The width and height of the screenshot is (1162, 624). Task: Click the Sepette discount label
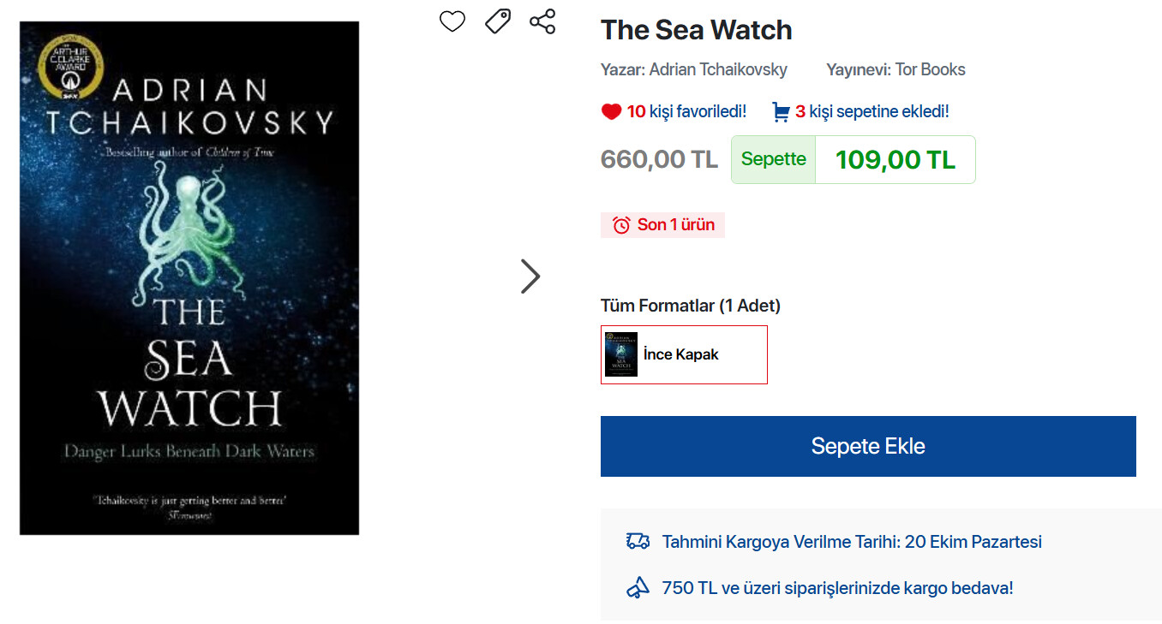pos(773,160)
